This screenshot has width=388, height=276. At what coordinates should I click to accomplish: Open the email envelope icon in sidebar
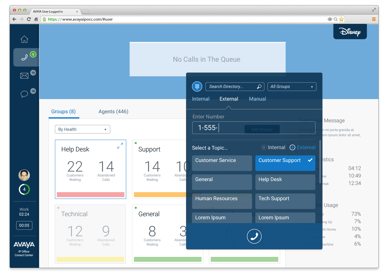24,76
